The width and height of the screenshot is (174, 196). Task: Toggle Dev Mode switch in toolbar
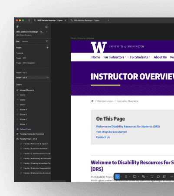[x=172, y=176]
